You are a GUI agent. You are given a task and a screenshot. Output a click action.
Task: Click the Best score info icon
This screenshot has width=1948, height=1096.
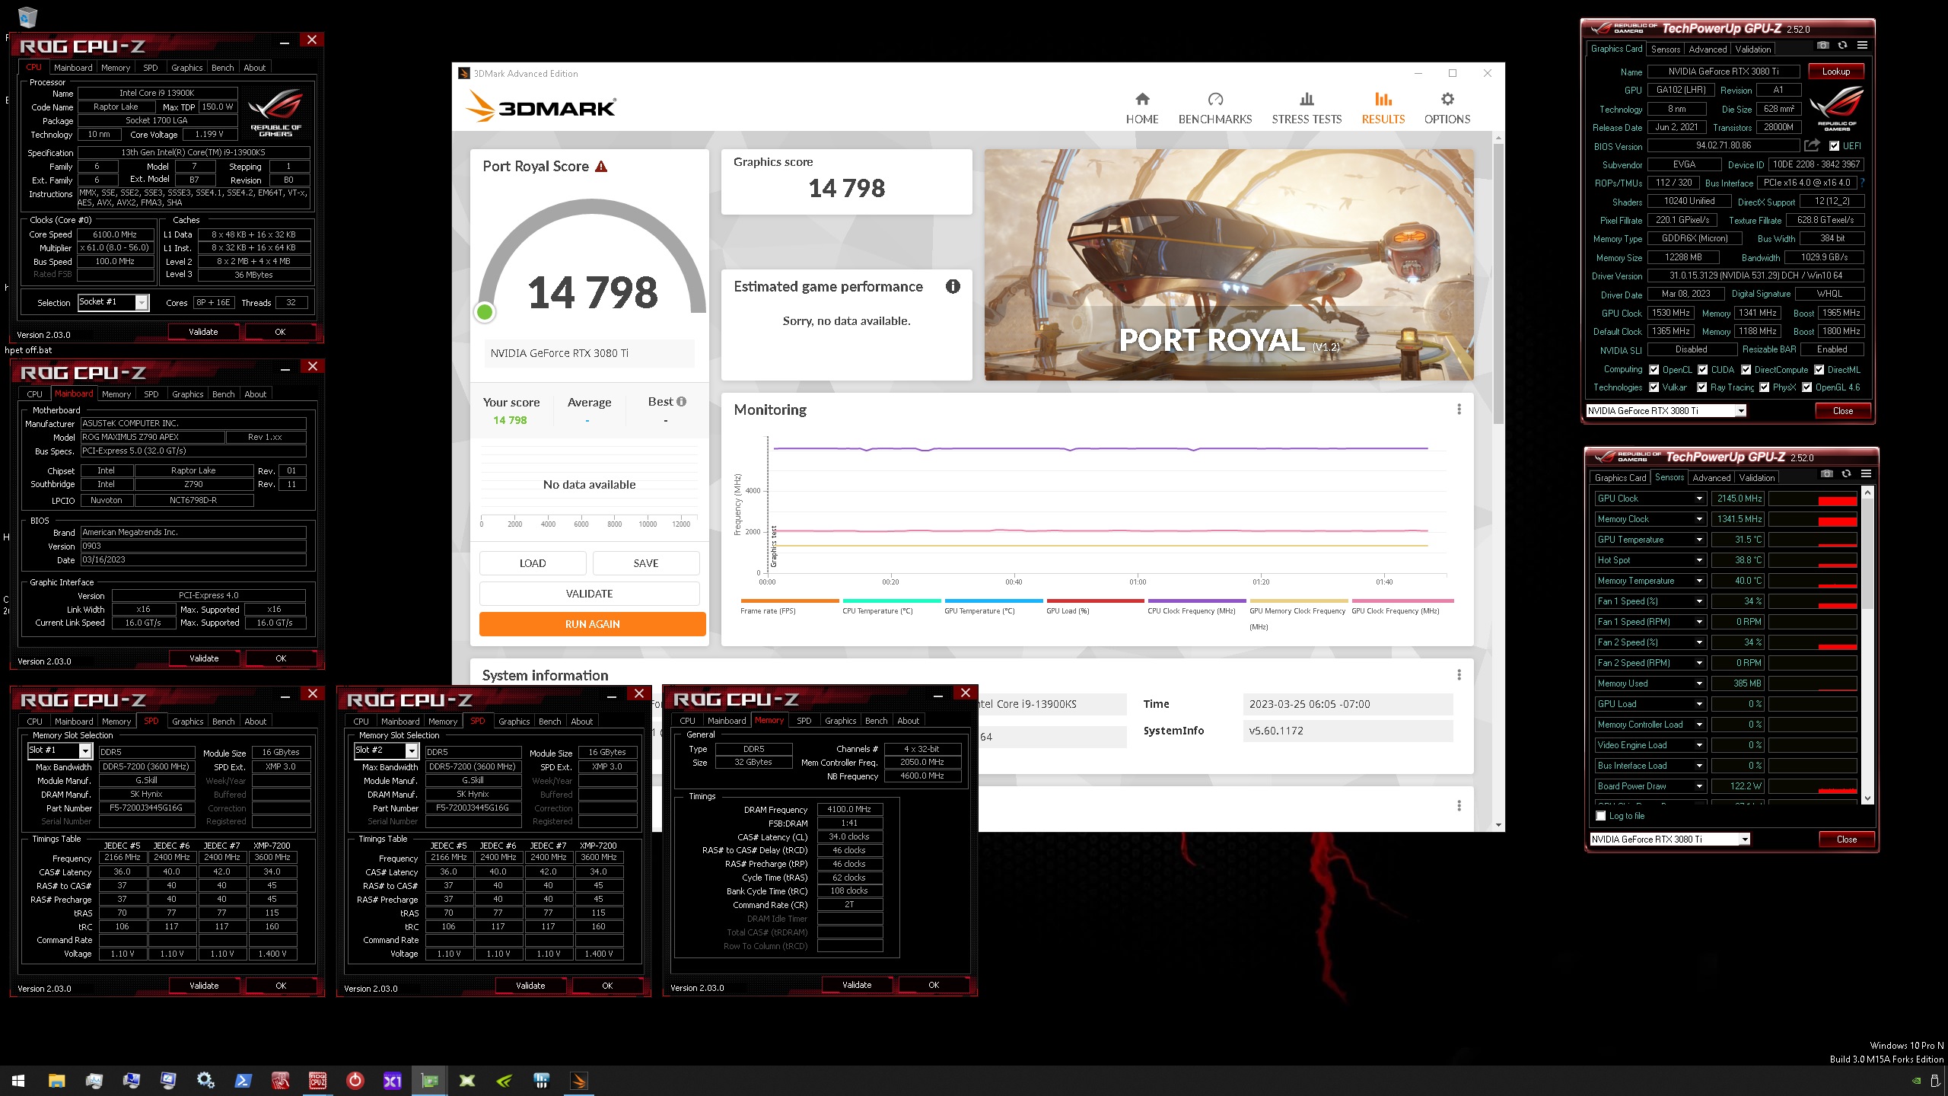click(x=681, y=401)
